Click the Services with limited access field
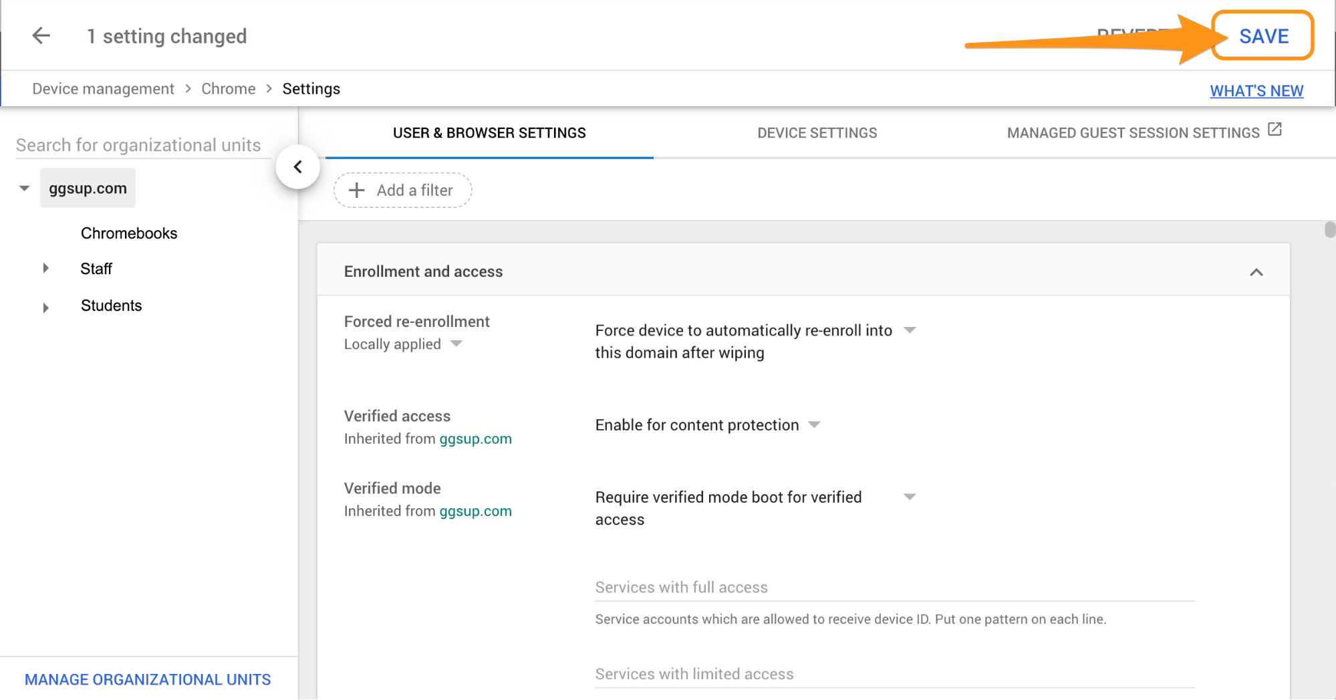 [x=895, y=674]
